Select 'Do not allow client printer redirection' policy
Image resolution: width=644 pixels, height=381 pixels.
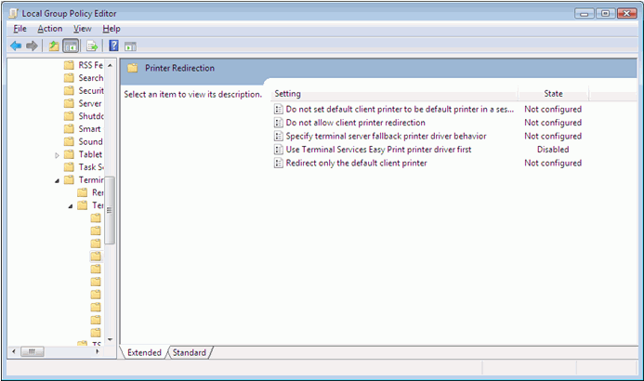[355, 123]
